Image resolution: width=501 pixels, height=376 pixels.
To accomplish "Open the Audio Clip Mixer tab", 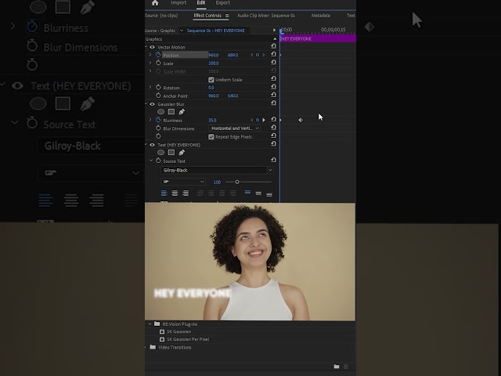I will click(266, 16).
